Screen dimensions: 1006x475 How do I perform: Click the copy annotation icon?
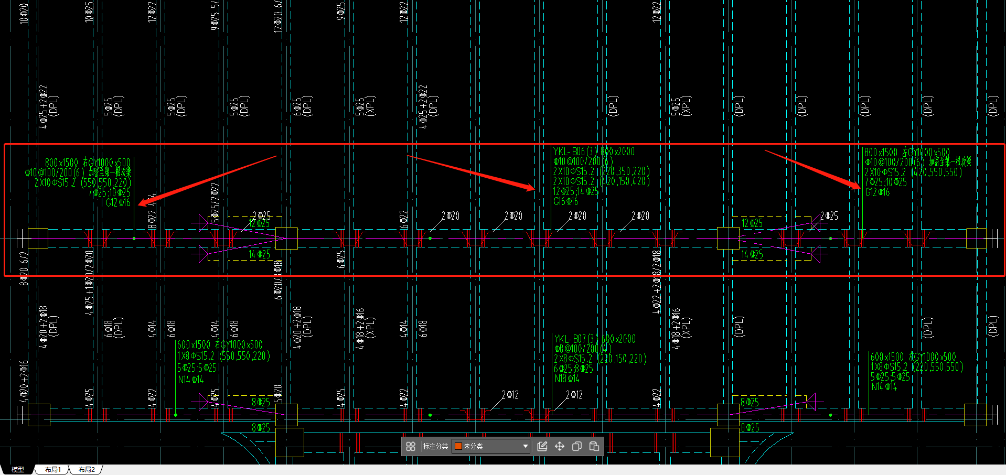tap(577, 446)
